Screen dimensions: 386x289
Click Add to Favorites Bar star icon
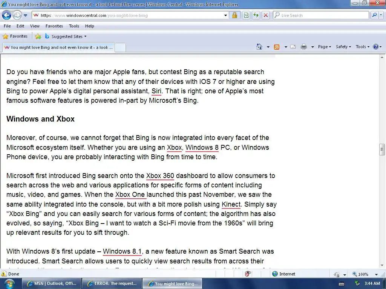(x=38, y=37)
